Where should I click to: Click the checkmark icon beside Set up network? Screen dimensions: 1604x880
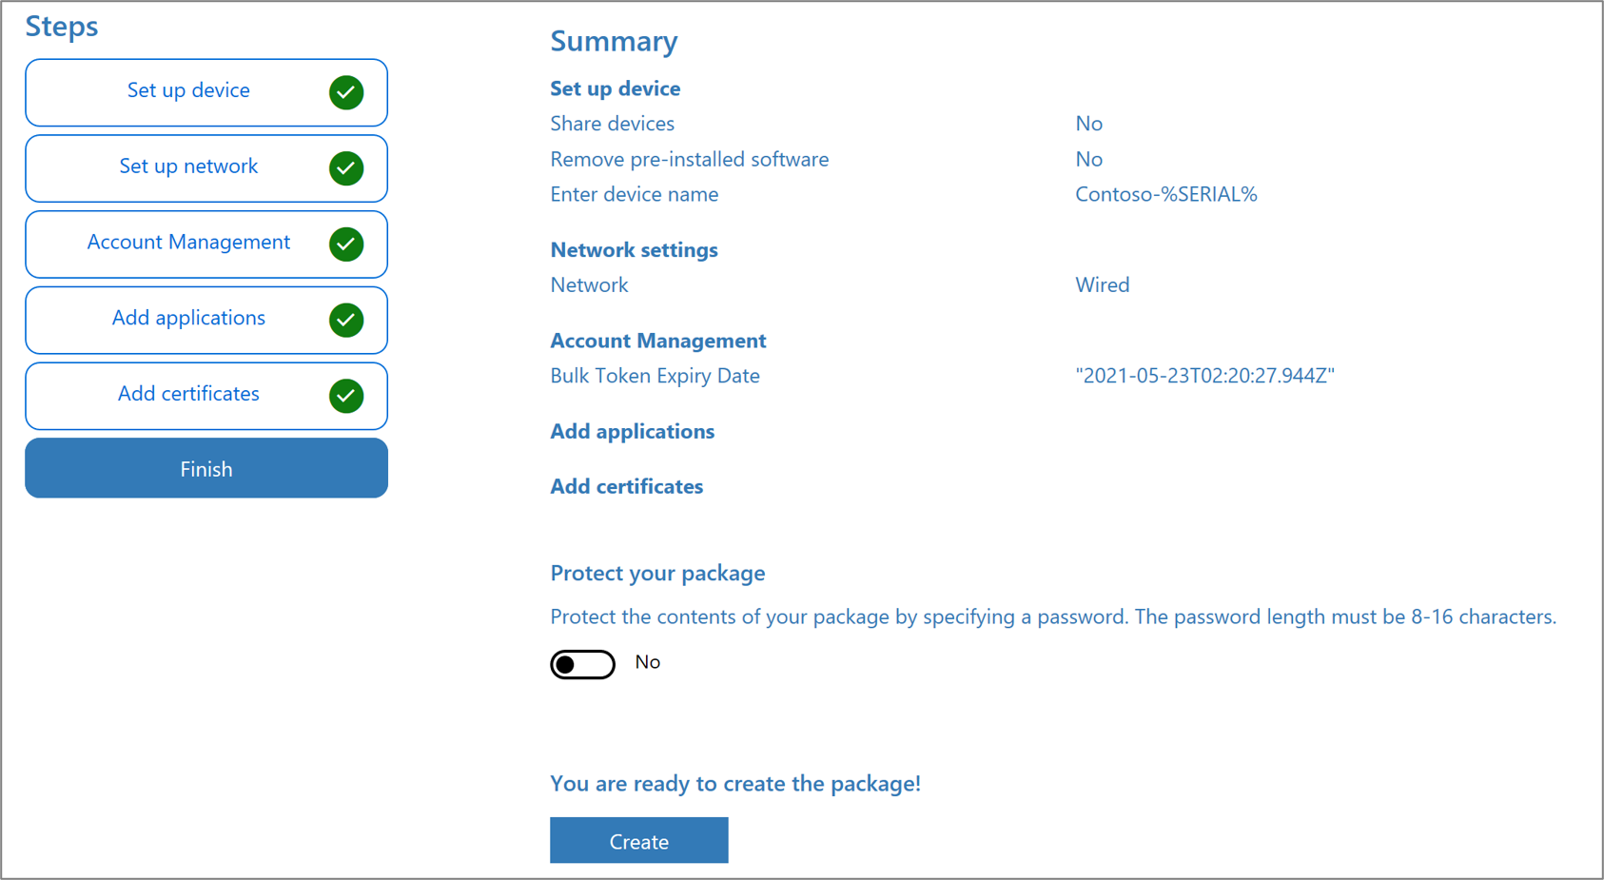tap(347, 168)
